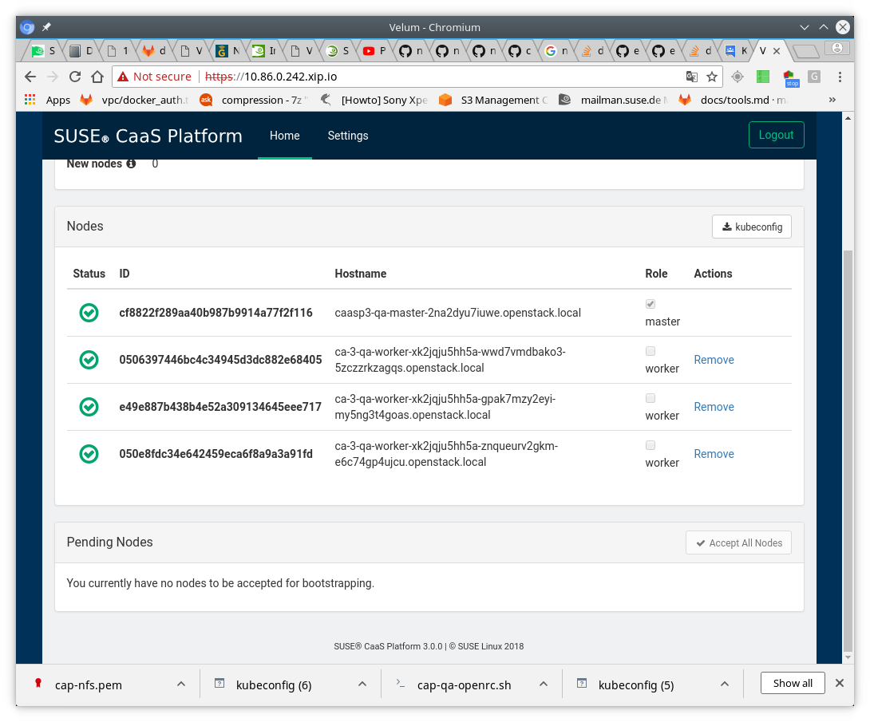Expand options for cap-nfs.pem download
Image resolution: width=870 pixels, height=722 pixels.
pyautogui.click(x=181, y=685)
